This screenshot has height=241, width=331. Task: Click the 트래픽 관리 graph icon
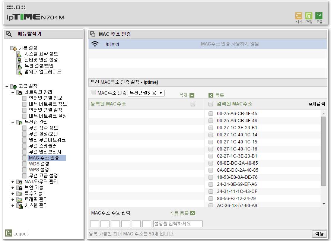coord(19,200)
